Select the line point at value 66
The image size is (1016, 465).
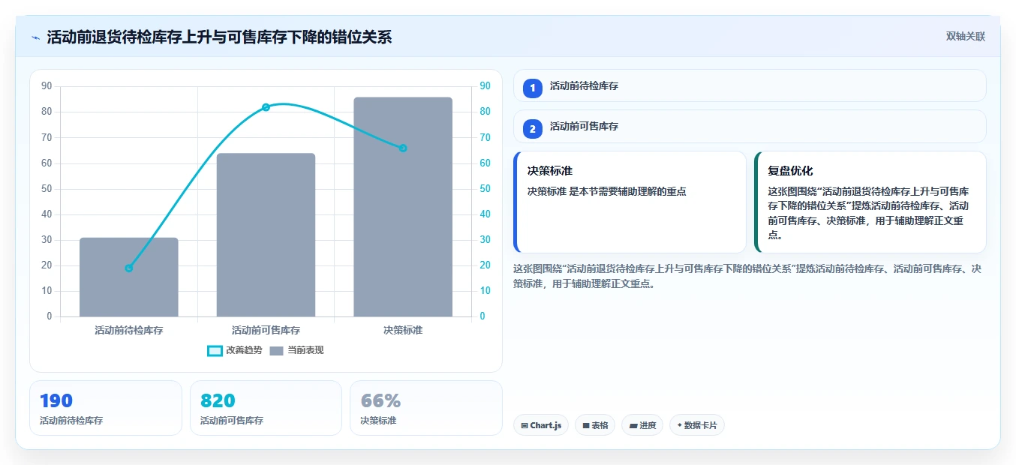pos(403,148)
